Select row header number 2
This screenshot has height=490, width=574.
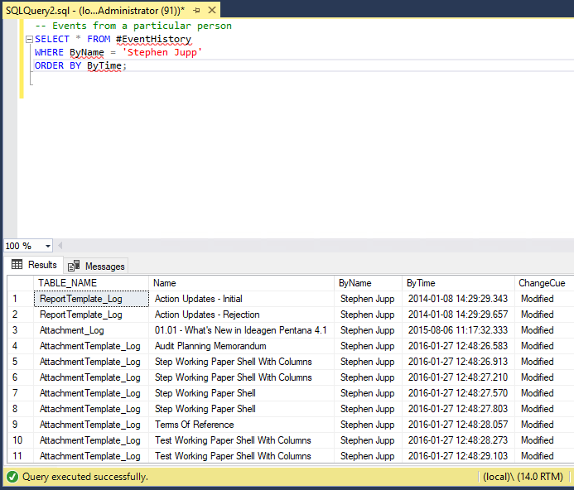click(x=21, y=315)
